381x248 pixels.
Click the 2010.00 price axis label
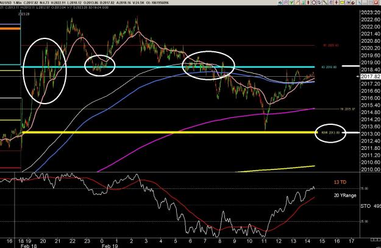click(371, 169)
